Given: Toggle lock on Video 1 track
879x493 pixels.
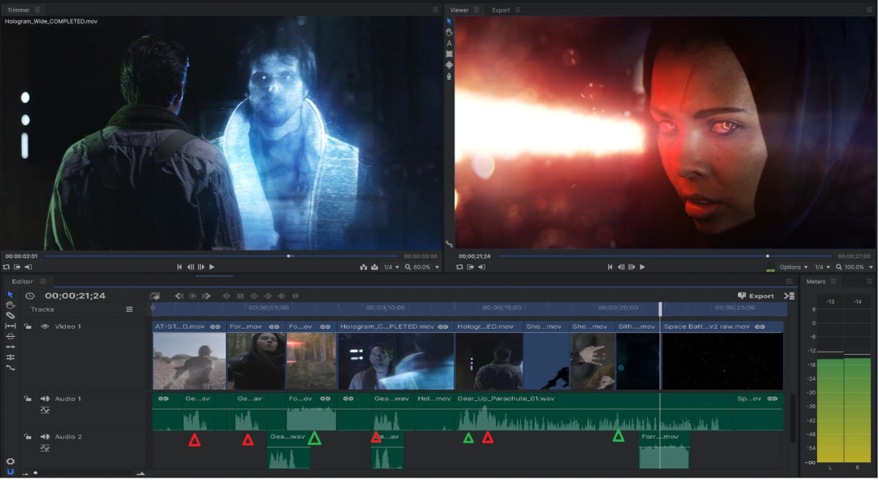Looking at the screenshot, I should 28,326.
